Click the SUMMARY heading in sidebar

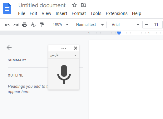click(x=17, y=60)
